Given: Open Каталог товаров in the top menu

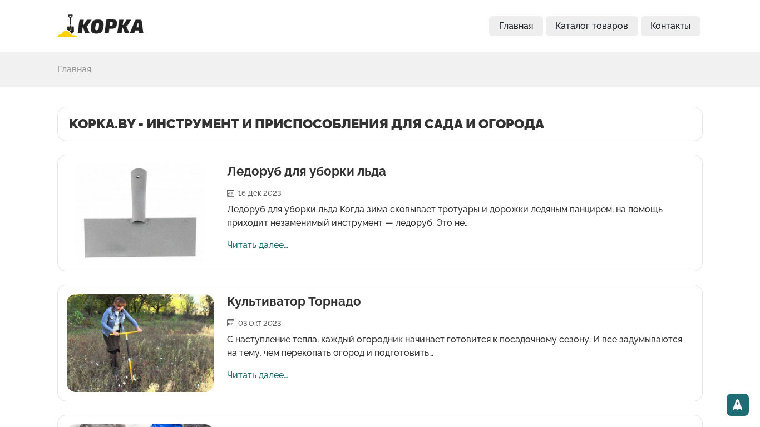Looking at the screenshot, I should [x=591, y=26].
